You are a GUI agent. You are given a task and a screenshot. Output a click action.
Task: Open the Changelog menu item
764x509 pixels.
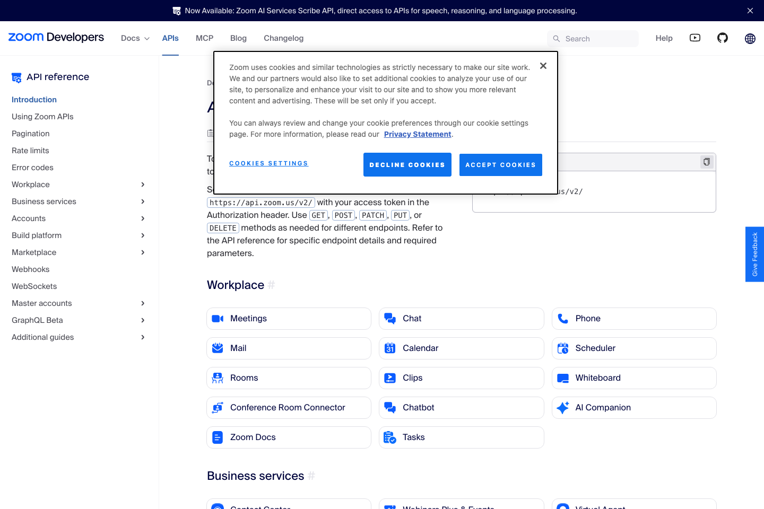[x=283, y=38]
